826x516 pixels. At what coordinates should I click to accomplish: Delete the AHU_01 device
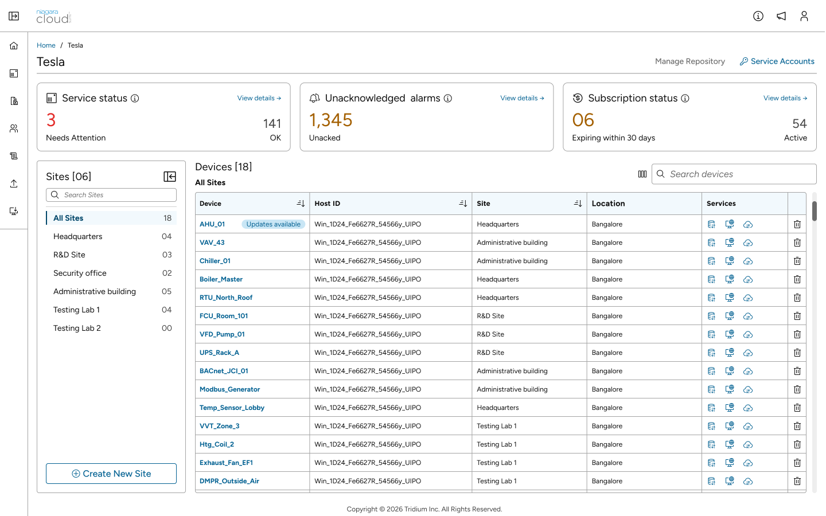pyautogui.click(x=797, y=224)
